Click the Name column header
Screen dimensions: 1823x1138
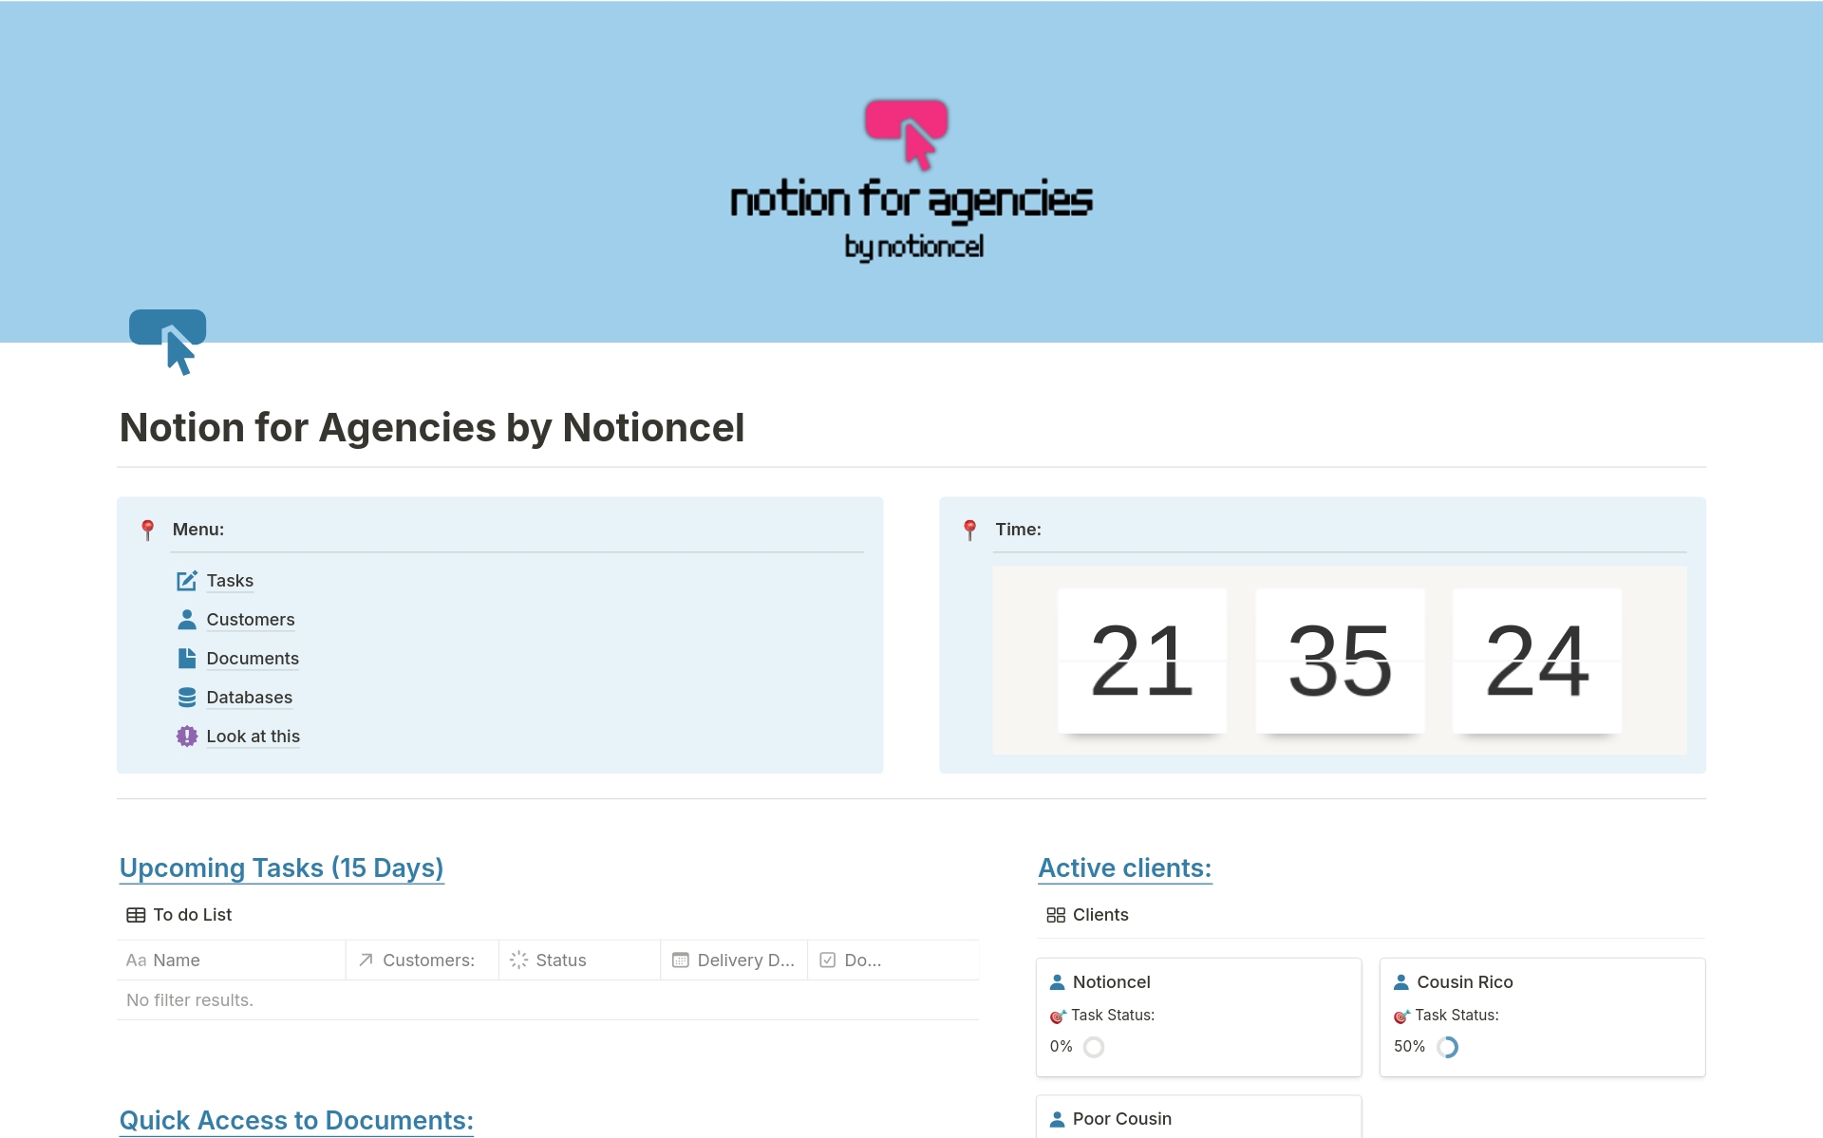[176, 961]
